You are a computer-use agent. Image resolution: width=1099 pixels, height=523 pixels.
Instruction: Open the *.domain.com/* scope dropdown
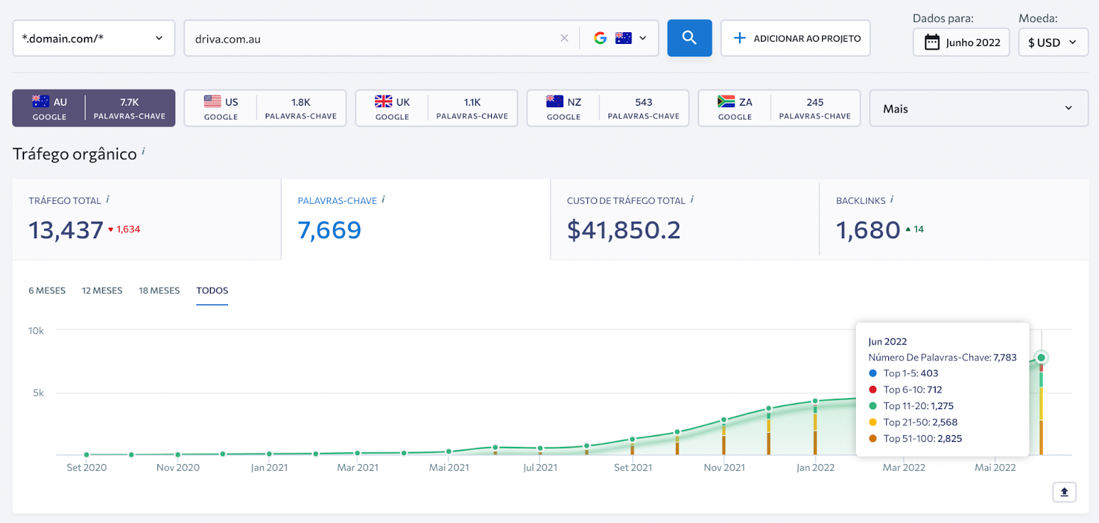point(93,38)
